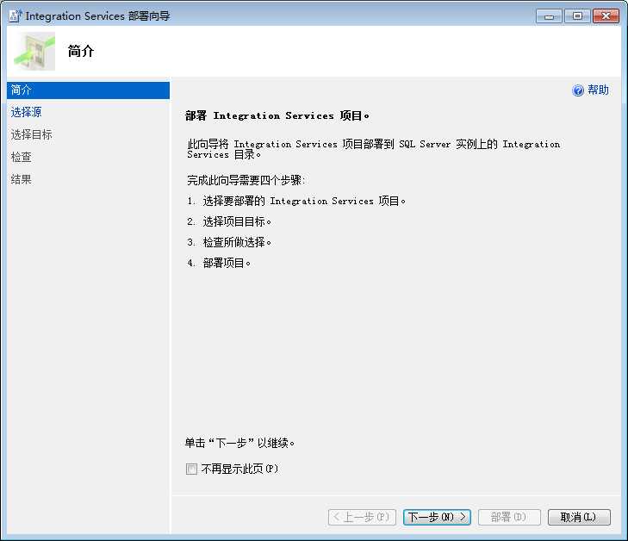
Task: Minimize the deployment wizard window
Action: [x=549, y=16]
